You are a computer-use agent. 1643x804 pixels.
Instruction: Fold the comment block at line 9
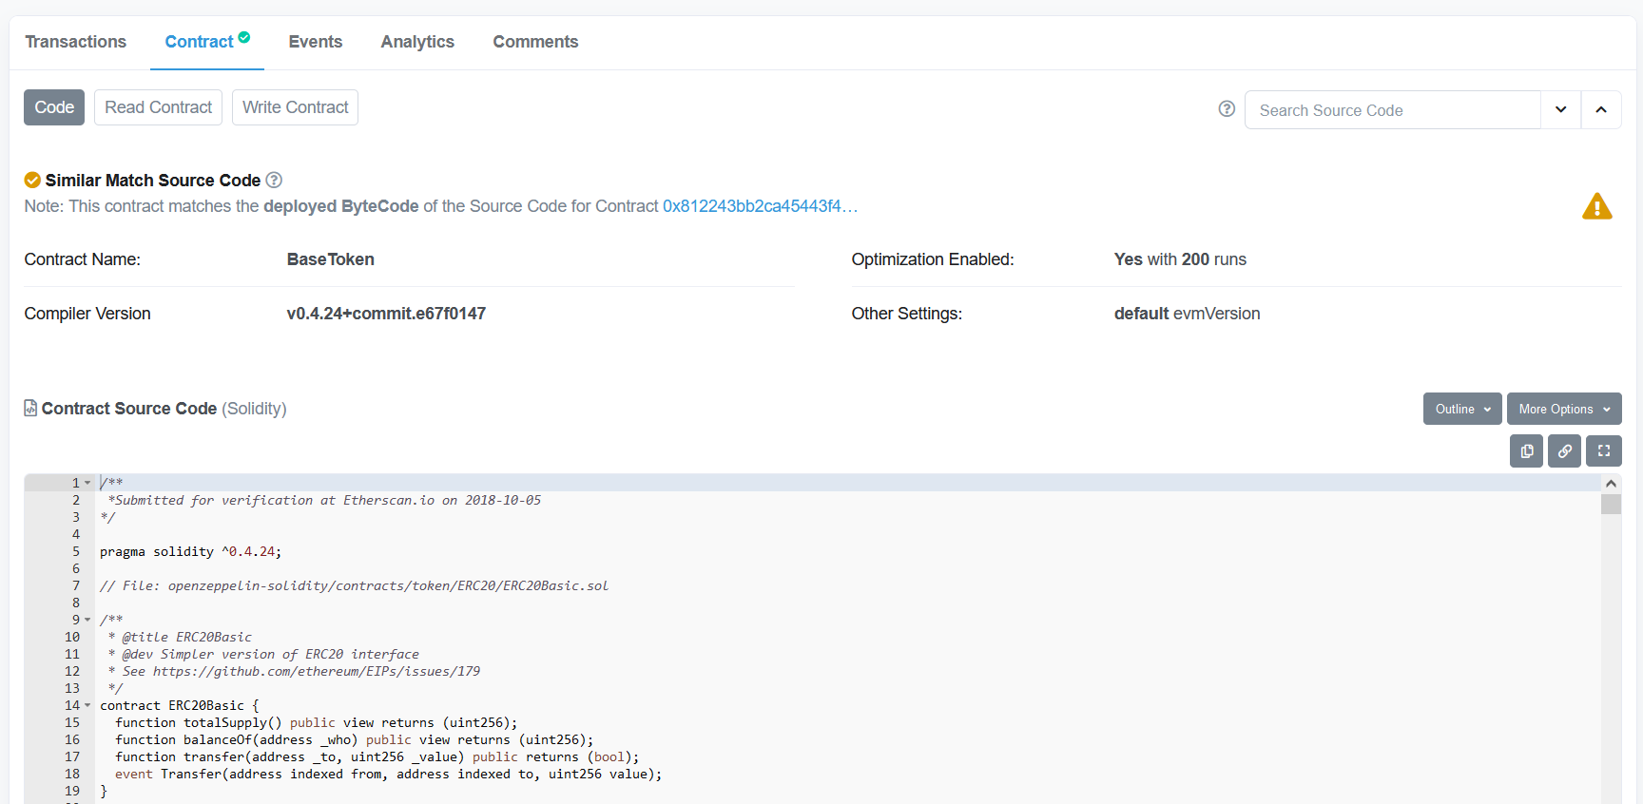(x=87, y=620)
